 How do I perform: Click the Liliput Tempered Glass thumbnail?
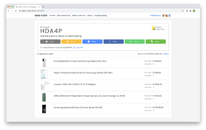[44, 74]
